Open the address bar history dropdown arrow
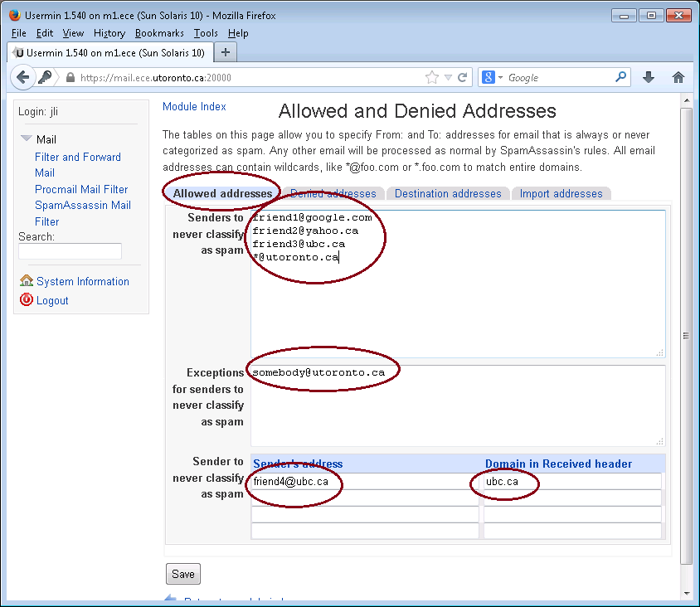Image resolution: width=700 pixels, height=607 pixels. tap(448, 78)
